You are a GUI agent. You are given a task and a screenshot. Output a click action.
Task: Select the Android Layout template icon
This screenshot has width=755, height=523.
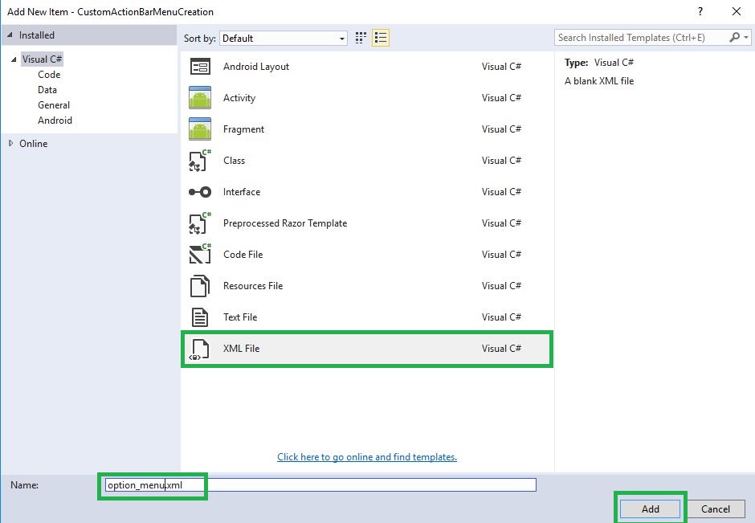point(200,67)
